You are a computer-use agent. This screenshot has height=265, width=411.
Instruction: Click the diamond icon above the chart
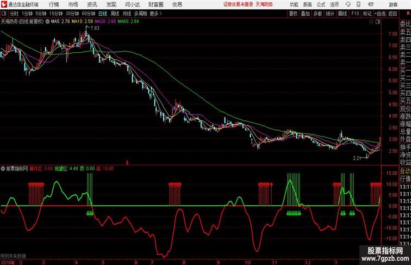[371, 22]
